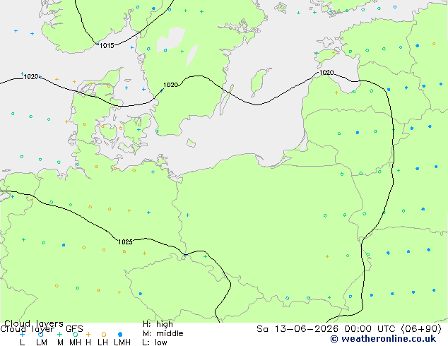Click the orange circle legend symbol for LH
The image size is (448, 346).
104,334
